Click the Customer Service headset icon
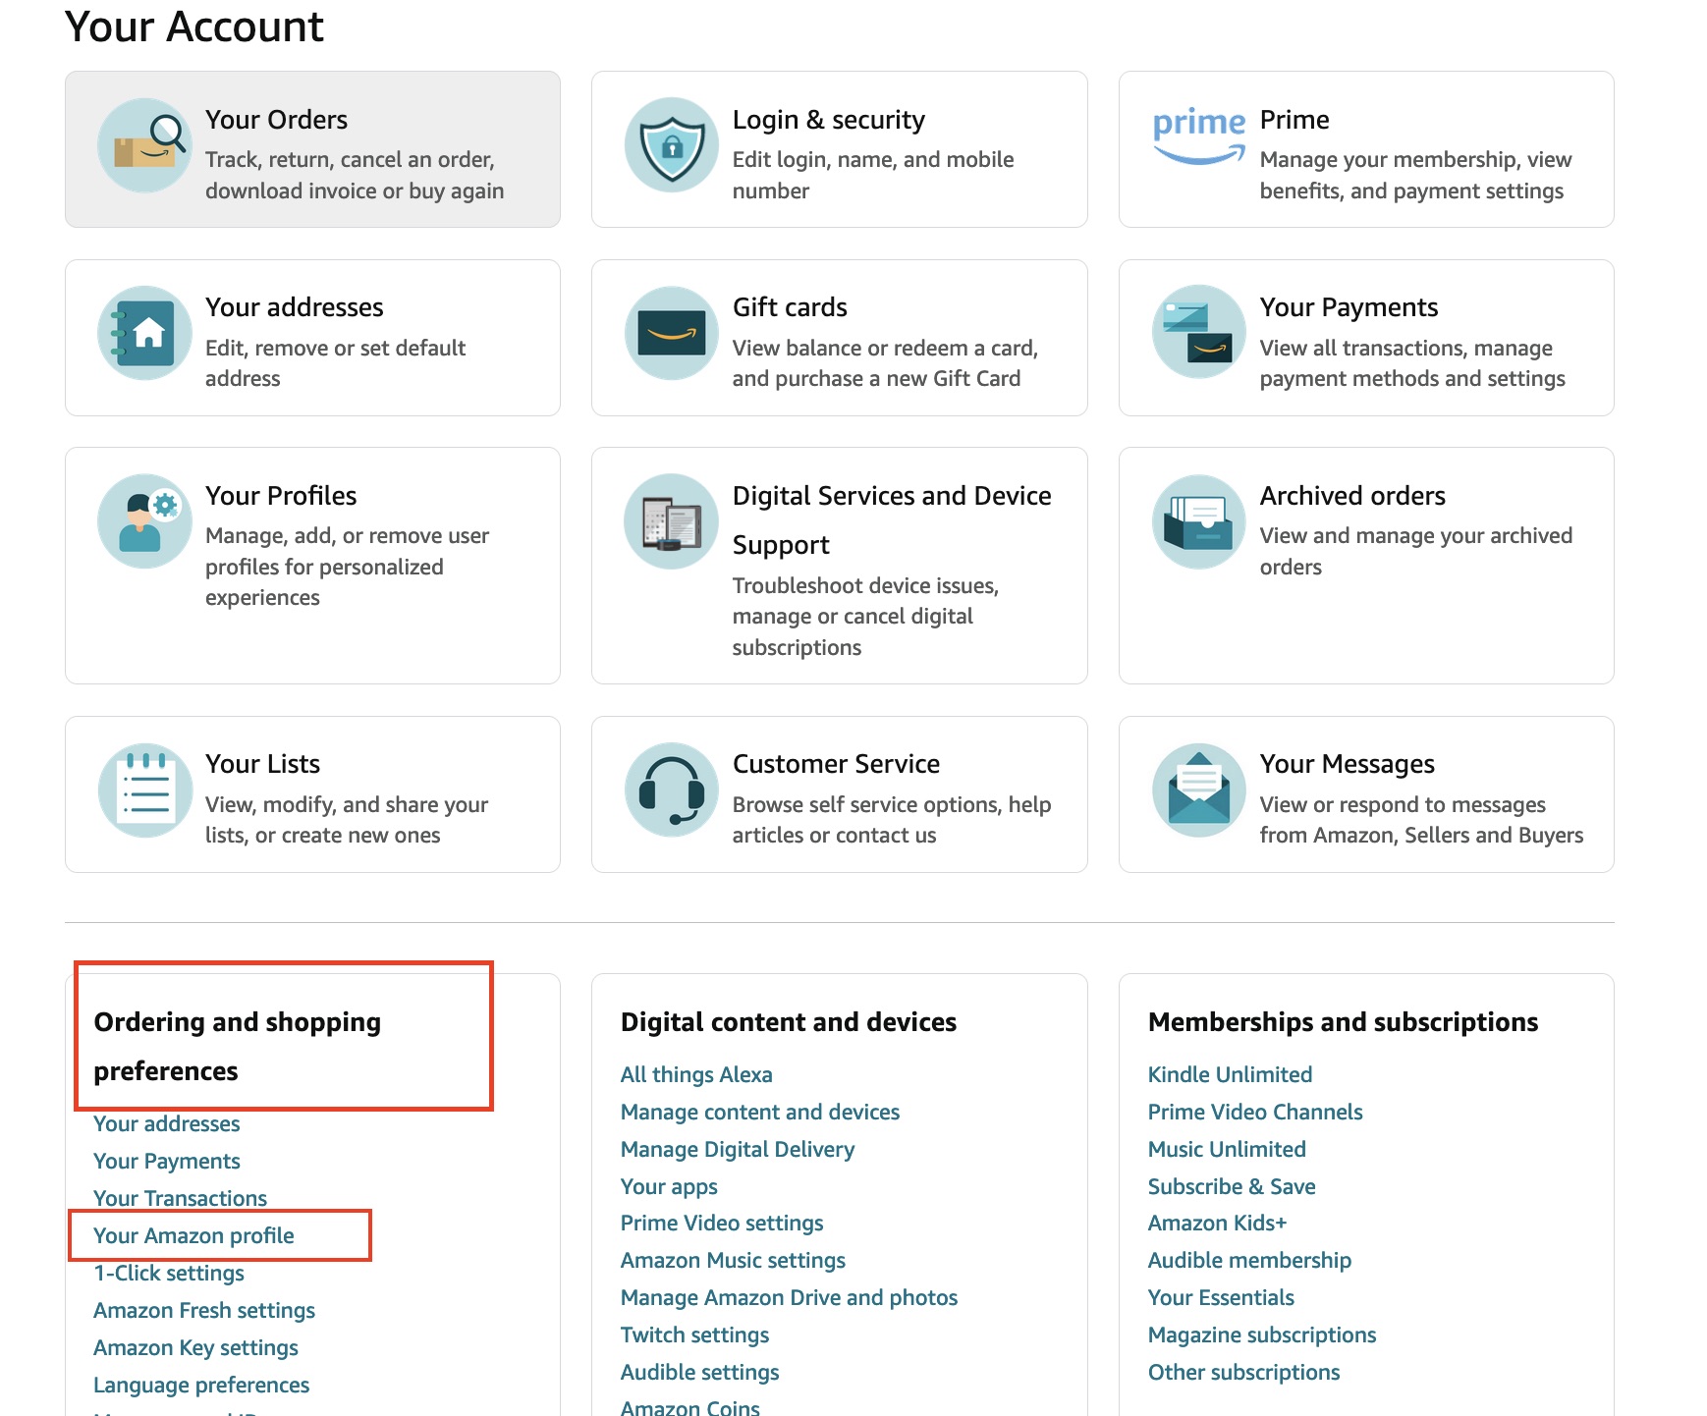Viewport: 1707px width, 1416px height. click(x=672, y=790)
